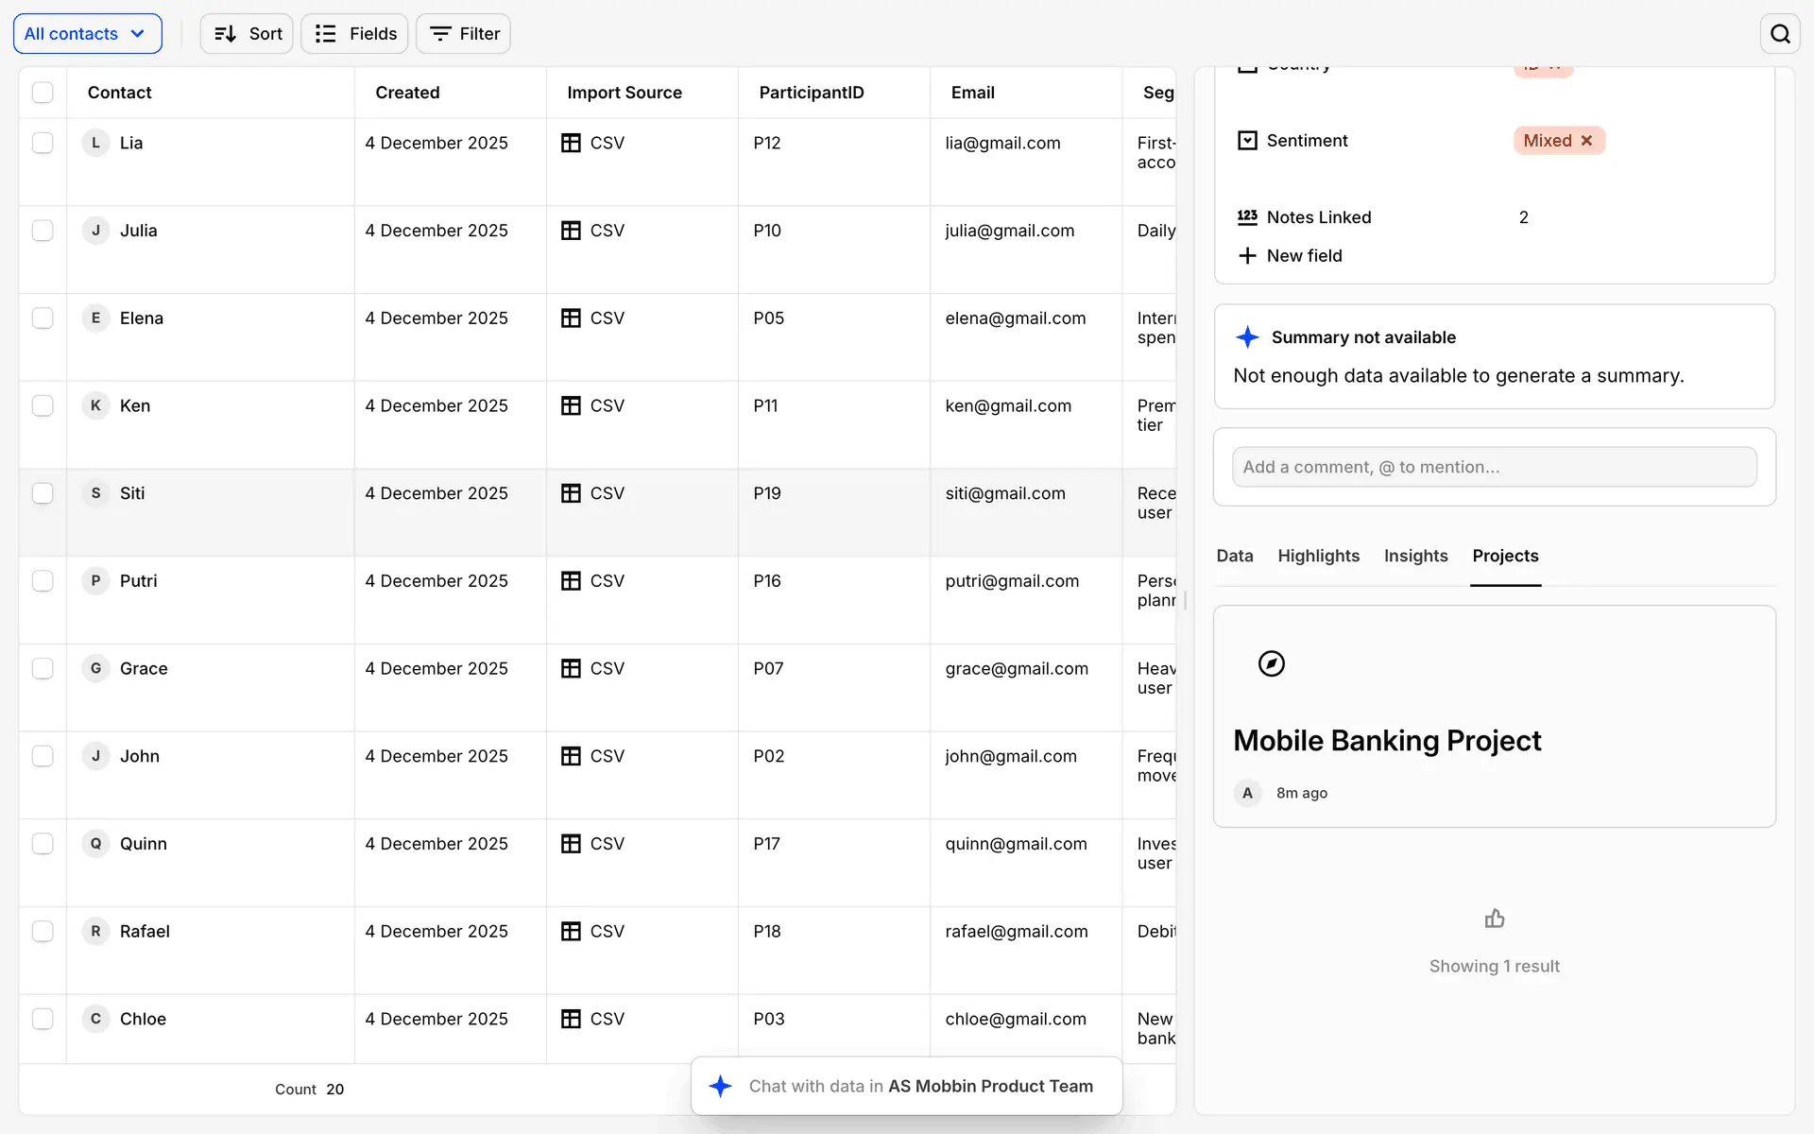The width and height of the screenshot is (1814, 1134).
Task: Switch to the Insights tab
Action: 1415,556
